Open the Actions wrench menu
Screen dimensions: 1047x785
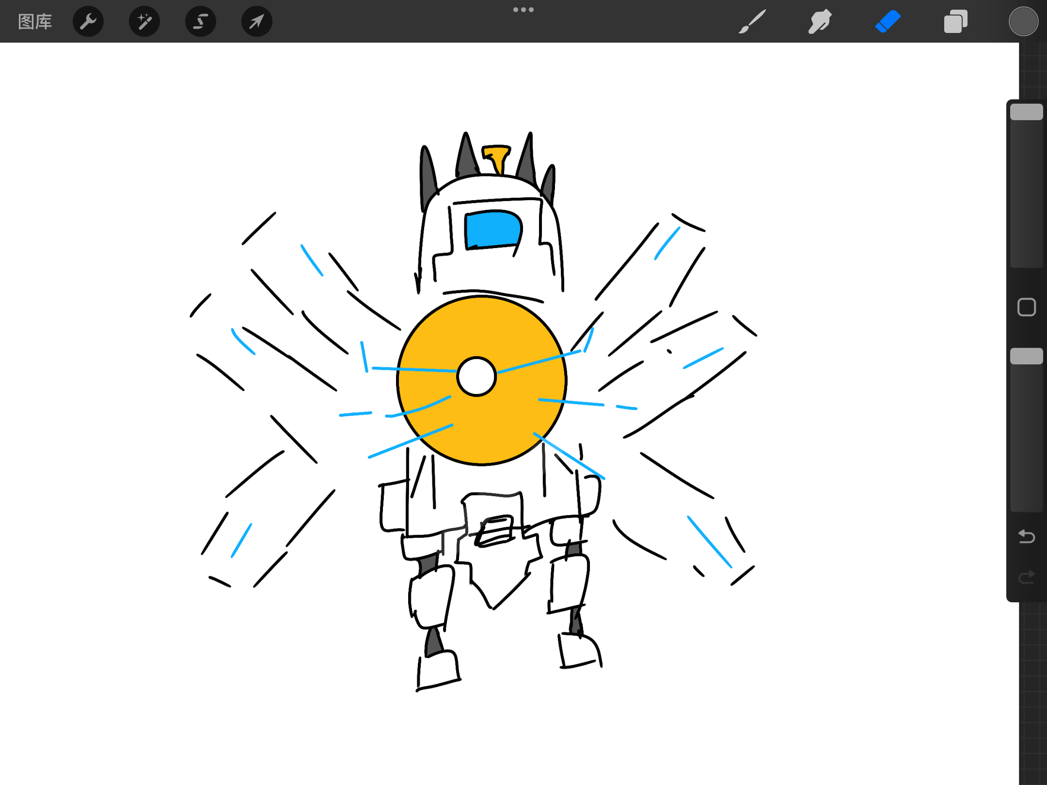(88, 22)
